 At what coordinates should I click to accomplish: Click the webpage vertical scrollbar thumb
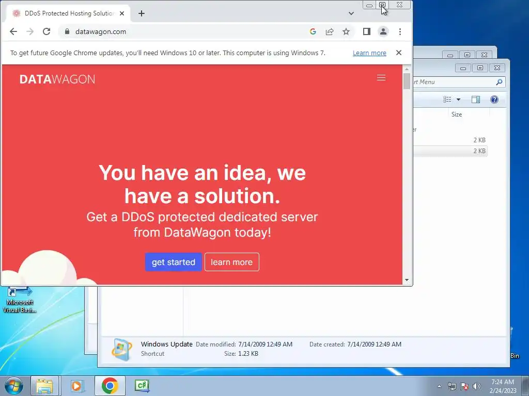tap(407, 81)
